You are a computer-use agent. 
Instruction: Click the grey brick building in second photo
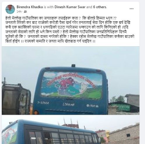coord(125,133)
